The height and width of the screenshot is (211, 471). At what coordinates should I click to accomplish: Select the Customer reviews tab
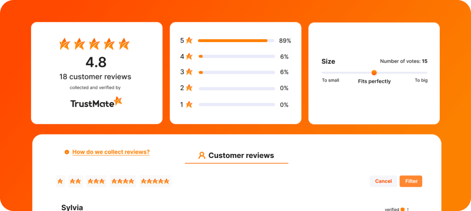(236, 156)
